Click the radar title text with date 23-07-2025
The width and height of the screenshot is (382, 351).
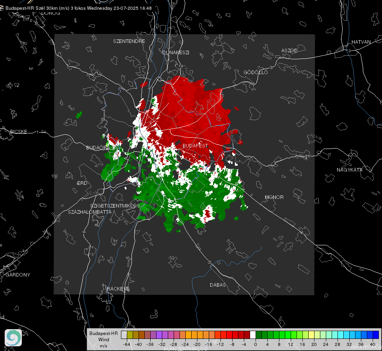78,8
